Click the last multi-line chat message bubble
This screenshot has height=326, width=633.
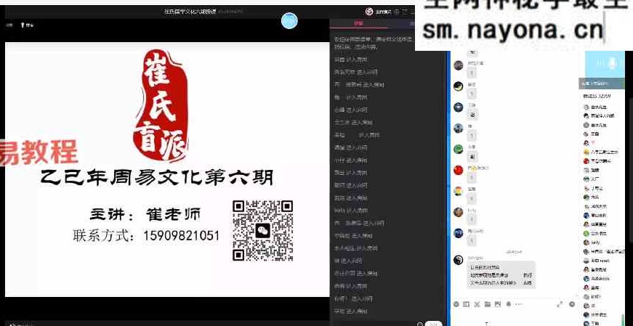[501, 274]
